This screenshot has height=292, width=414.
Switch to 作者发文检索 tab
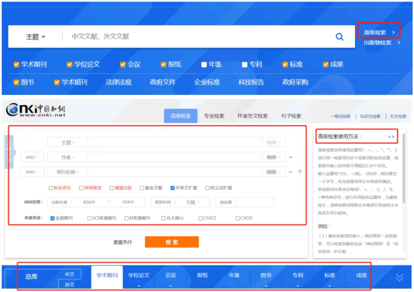[x=253, y=116]
